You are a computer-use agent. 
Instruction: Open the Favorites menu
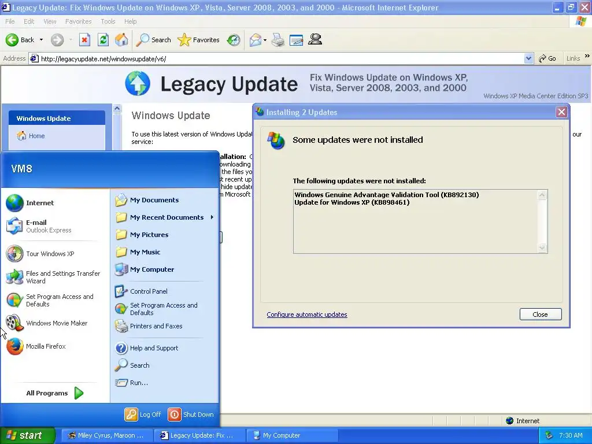78,21
